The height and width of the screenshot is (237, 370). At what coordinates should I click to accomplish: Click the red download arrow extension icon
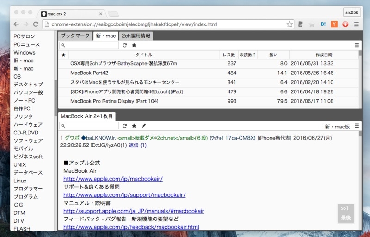345,24
